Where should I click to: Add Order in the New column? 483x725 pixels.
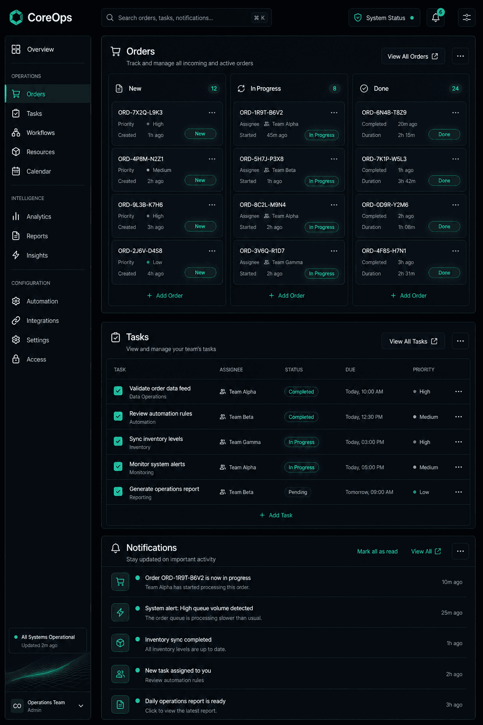[165, 295]
